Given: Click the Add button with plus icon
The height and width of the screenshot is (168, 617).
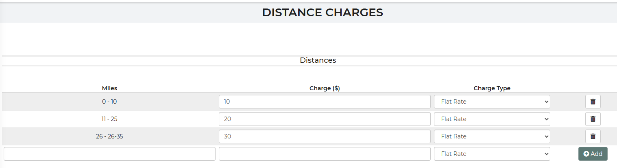Looking at the screenshot, I should tap(593, 154).
